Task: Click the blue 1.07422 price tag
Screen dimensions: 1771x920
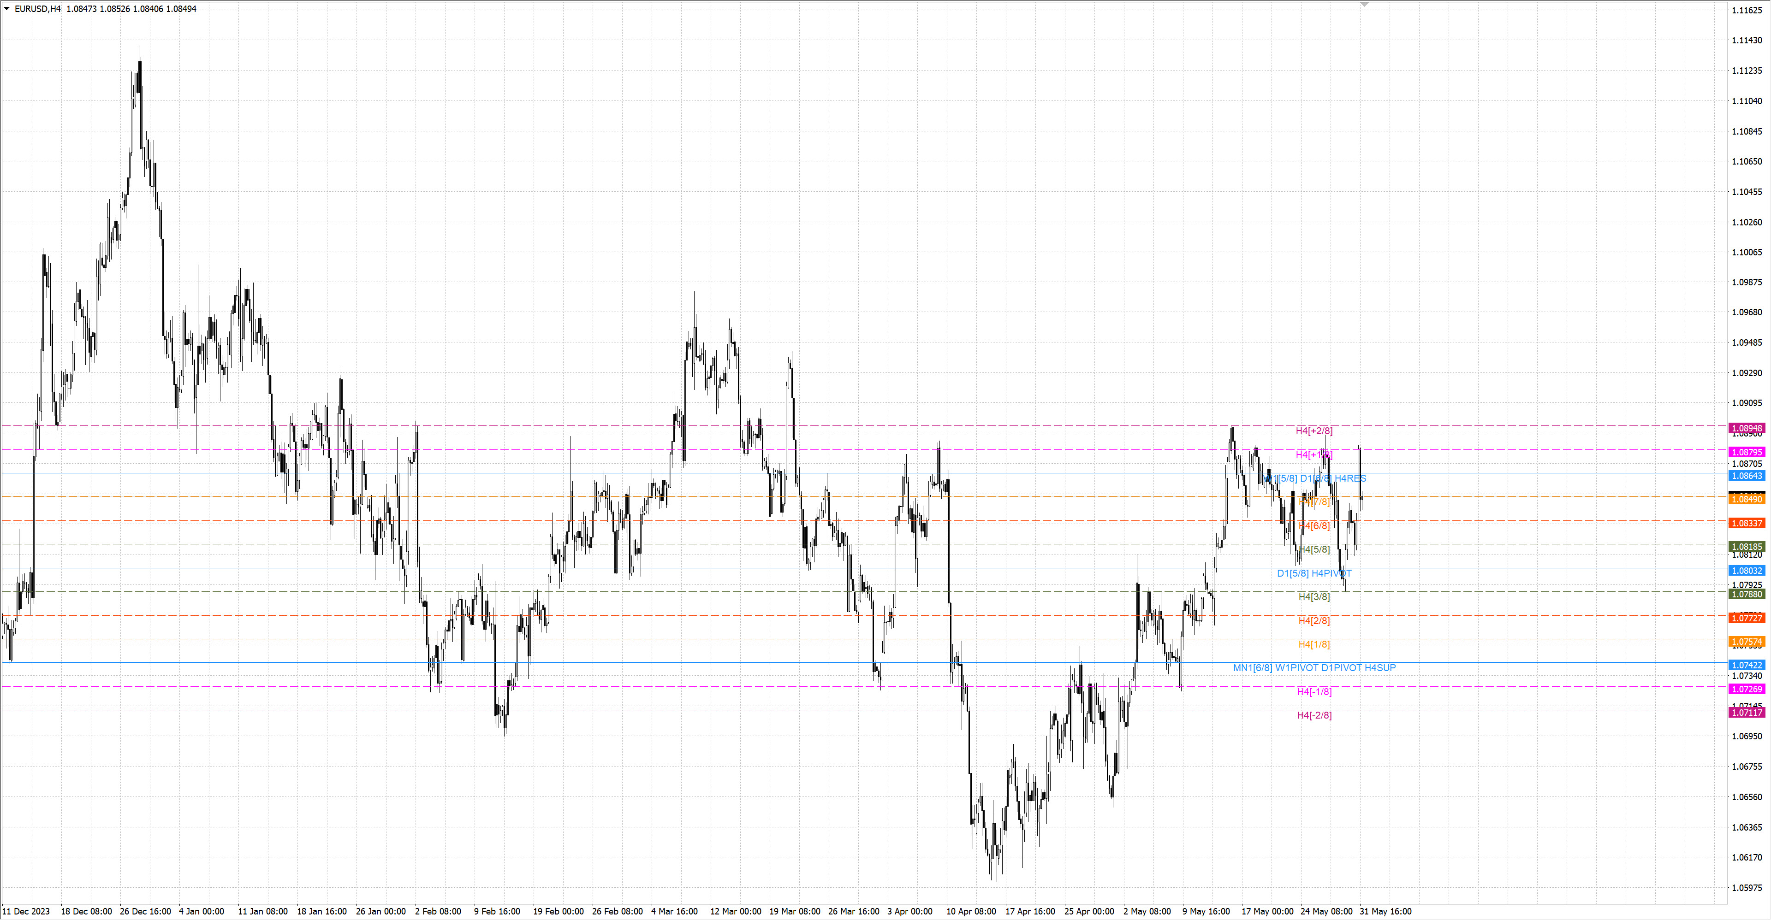Action: [1746, 665]
